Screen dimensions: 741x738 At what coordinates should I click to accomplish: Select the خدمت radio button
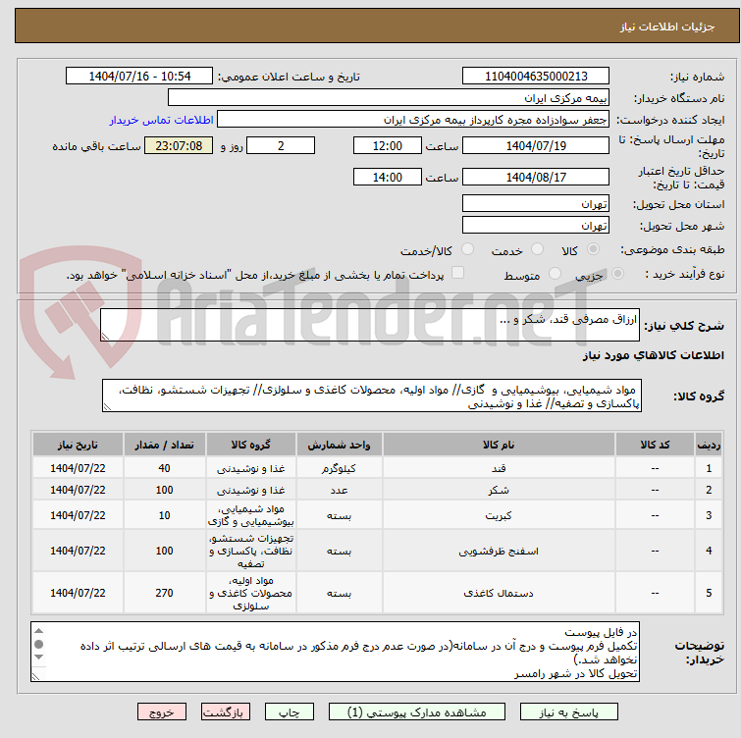(537, 249)
